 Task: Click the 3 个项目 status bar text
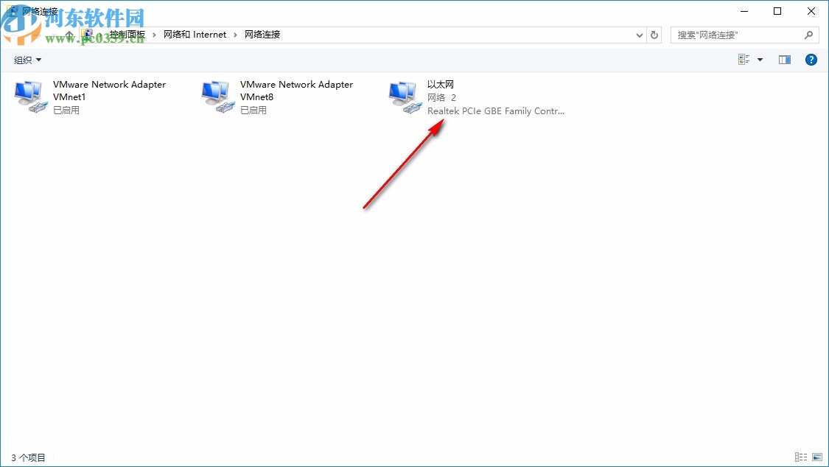coord(29,457)
